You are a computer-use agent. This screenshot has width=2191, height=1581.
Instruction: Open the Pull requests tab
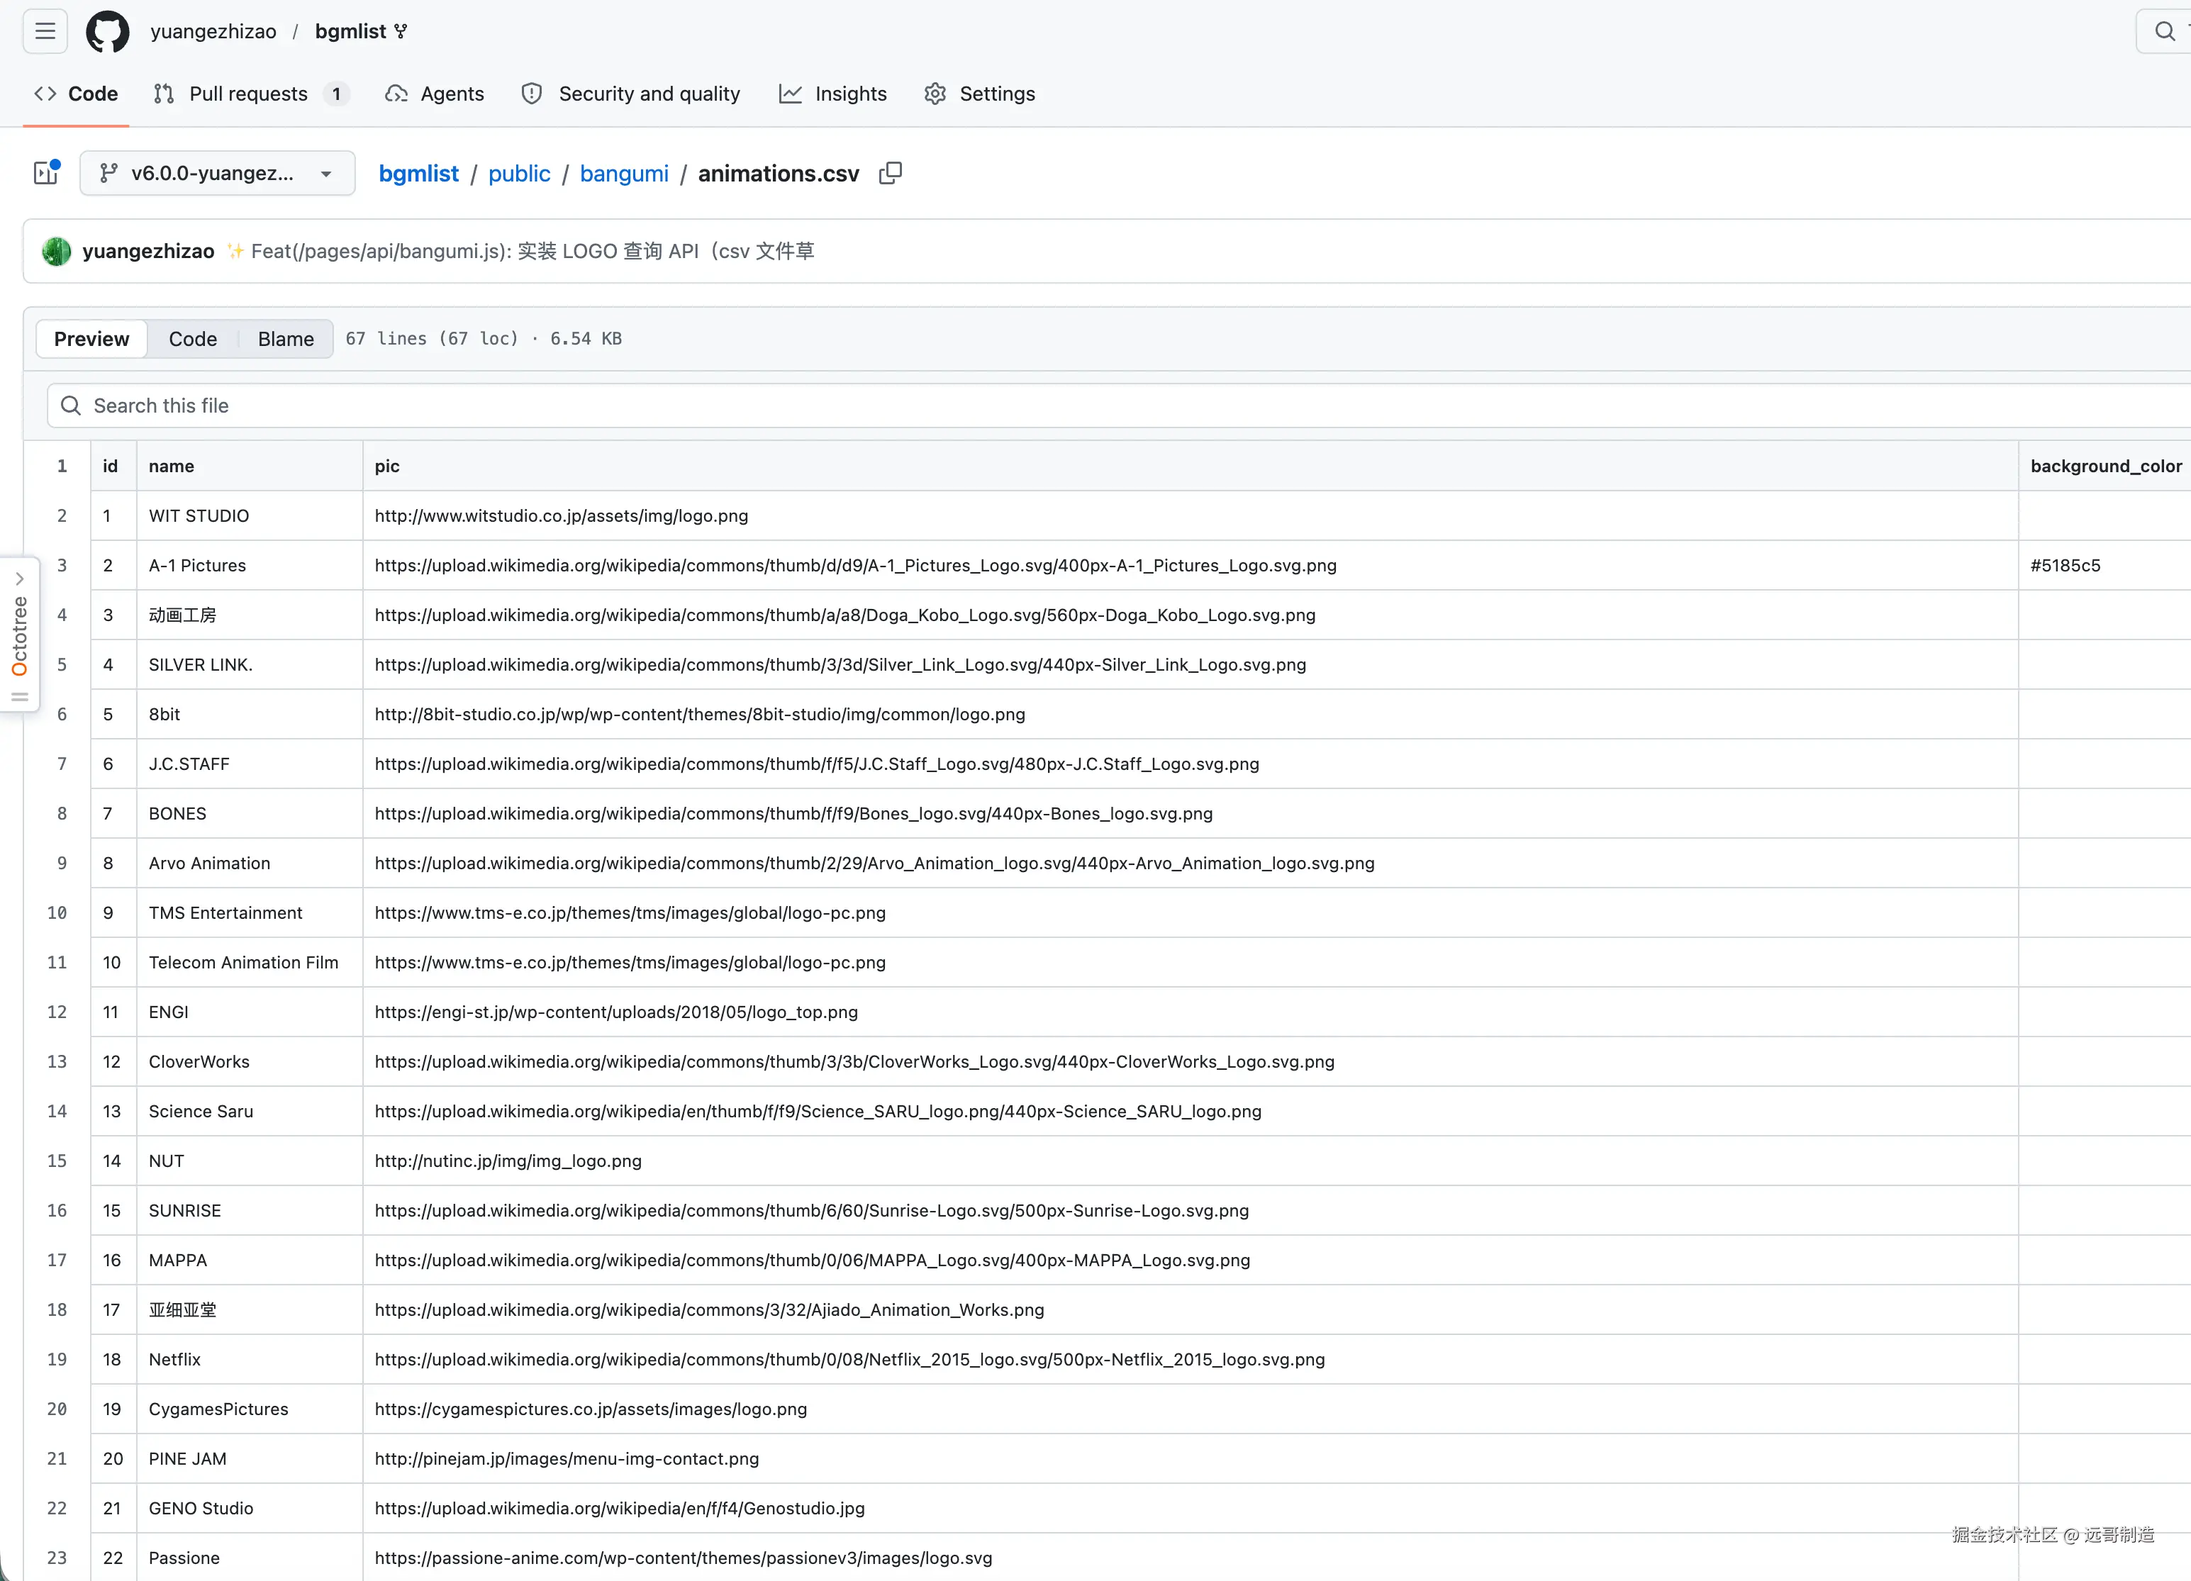(251, 94)
